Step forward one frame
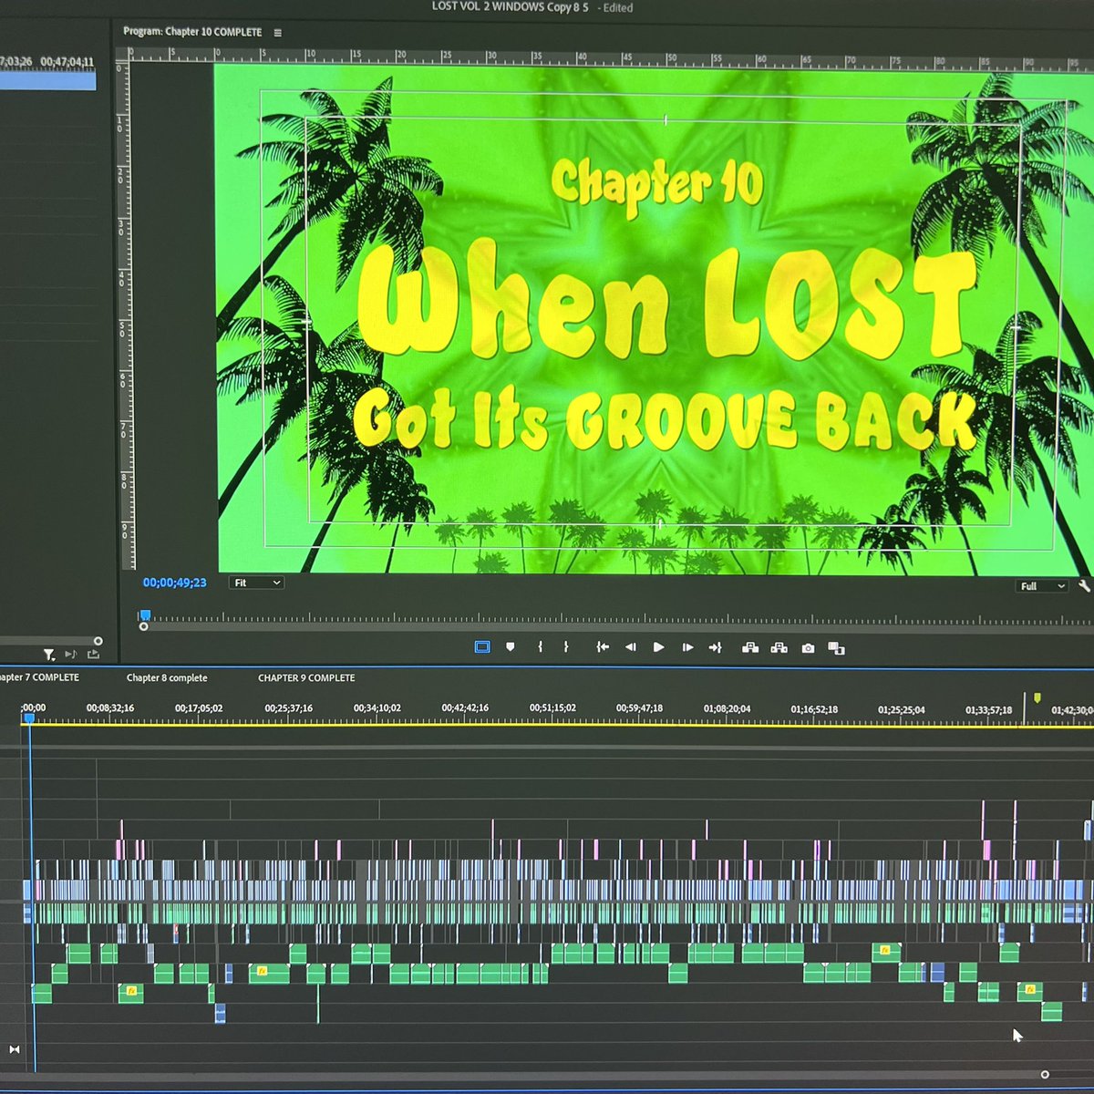 coord(687,647)
